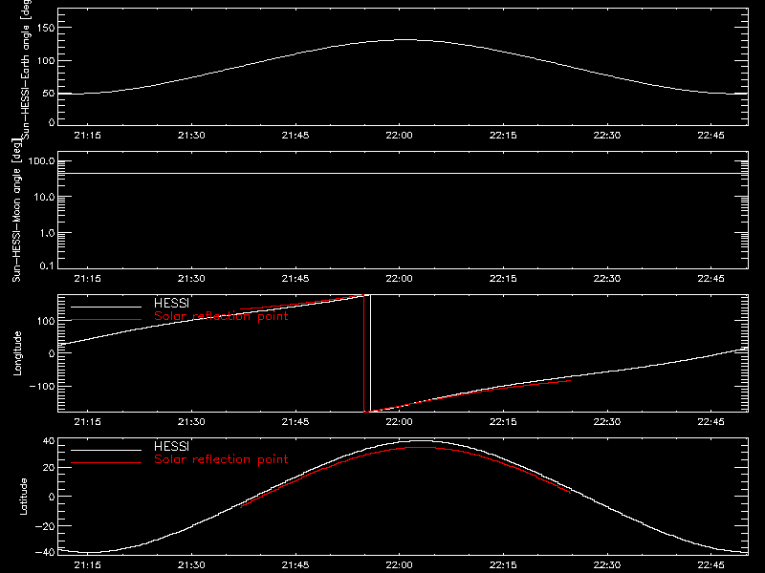Screen dimensions: 765x573
Task: Click the '150' tick on Earth angle axis
Action: [46, 28]
